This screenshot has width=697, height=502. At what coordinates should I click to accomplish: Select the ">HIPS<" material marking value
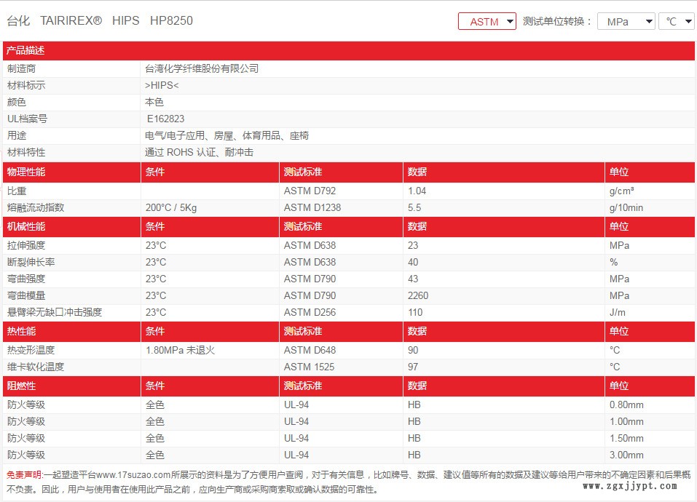[162, 85]
